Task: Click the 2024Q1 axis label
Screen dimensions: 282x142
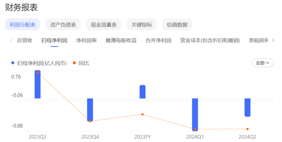Action: (195, 137)
